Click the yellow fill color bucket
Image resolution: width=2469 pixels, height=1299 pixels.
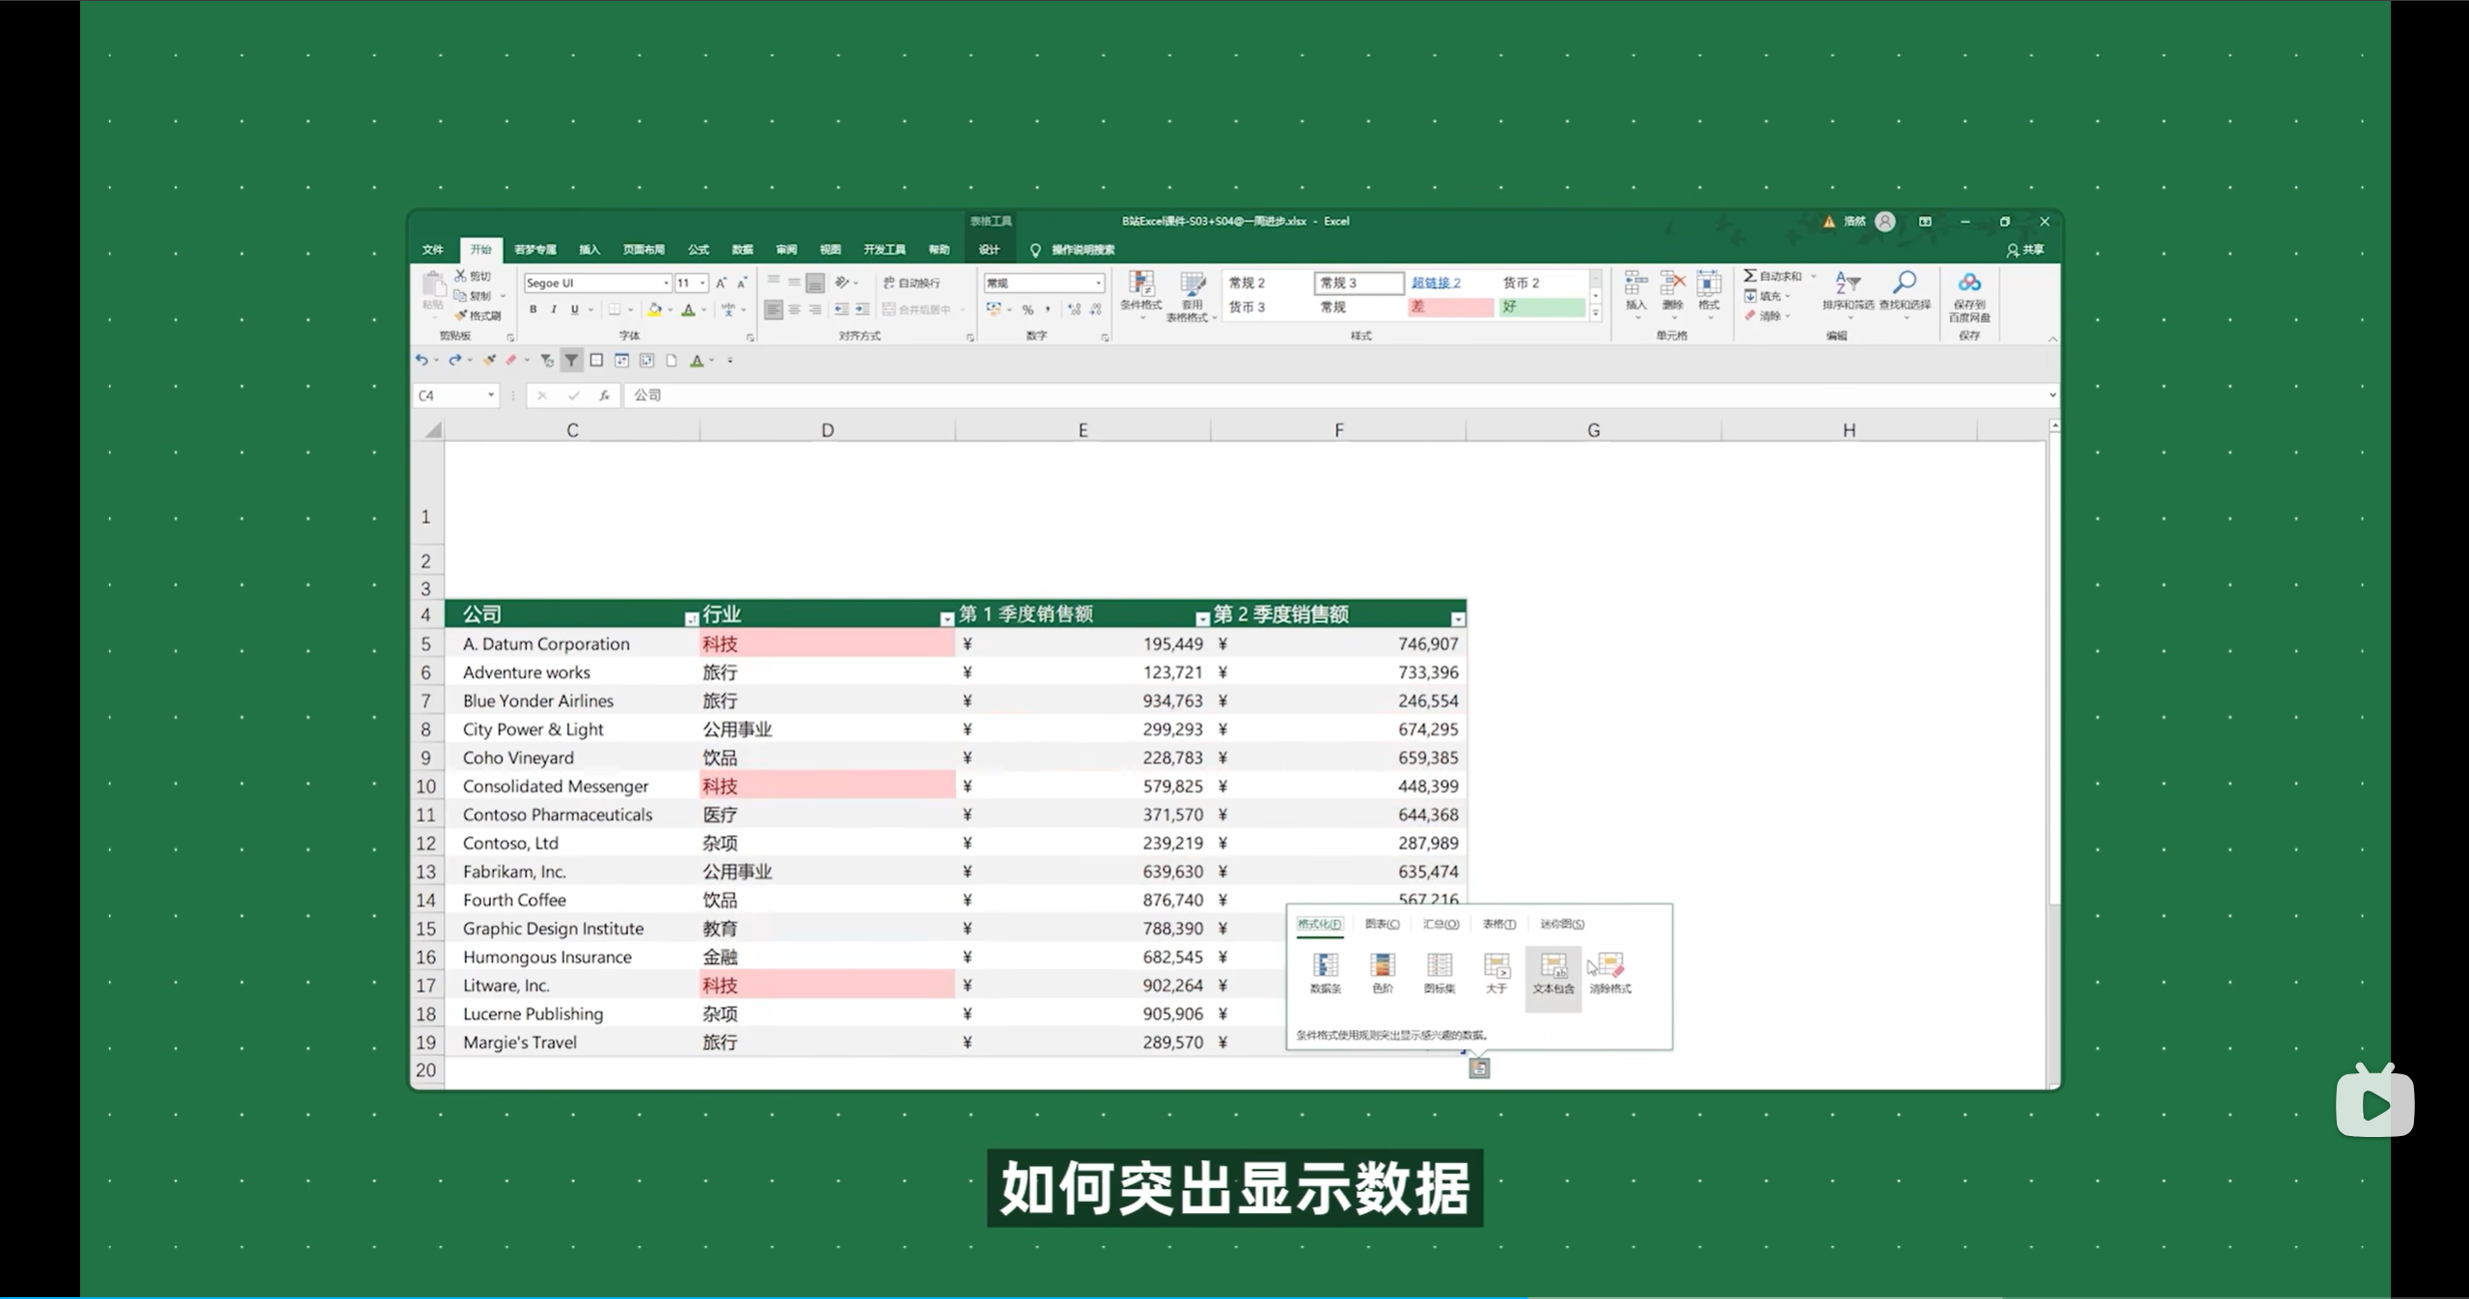pos(654,310)
